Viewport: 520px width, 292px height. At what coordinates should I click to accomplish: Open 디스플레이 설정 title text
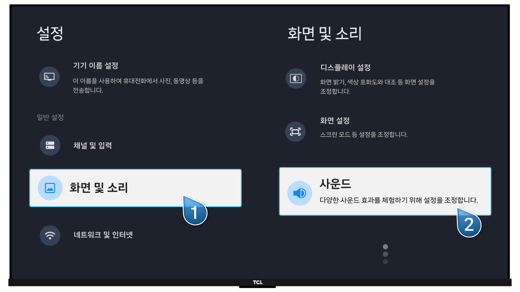click(x=345, y=67)
